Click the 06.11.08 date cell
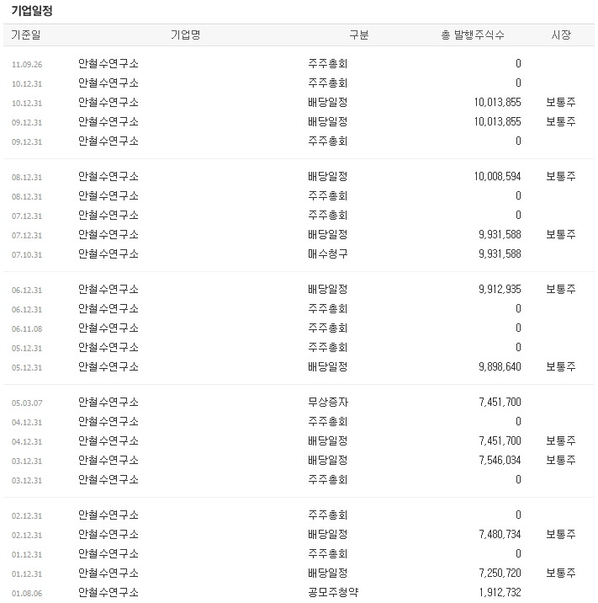This screenshot has height=603, width=598. tap(27, 329)
